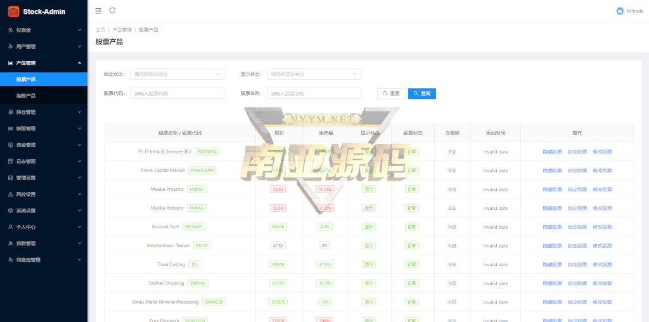Image resolution: width=649 pixels, height=322 pixels.
Task: Collapse the 产品管理 sidebar section
Action: point(43,63)
